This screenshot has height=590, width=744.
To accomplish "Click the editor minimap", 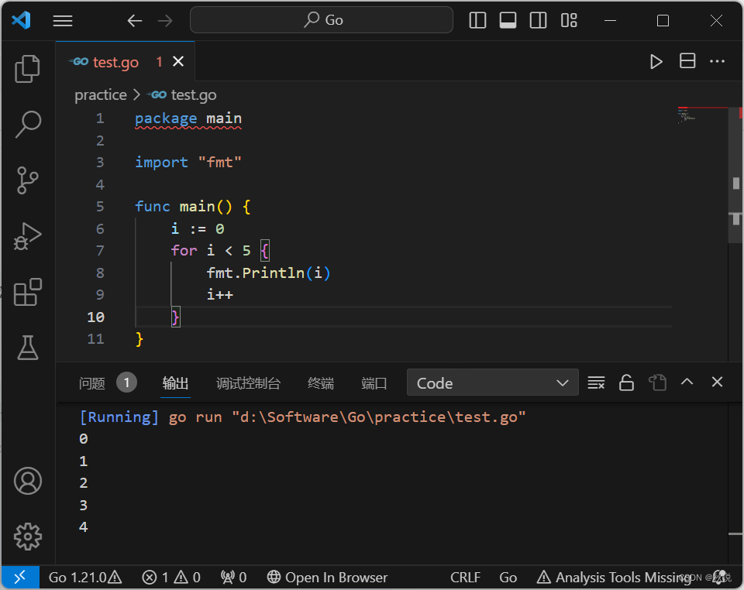I will pyautogui.click(x=702, y=116).
